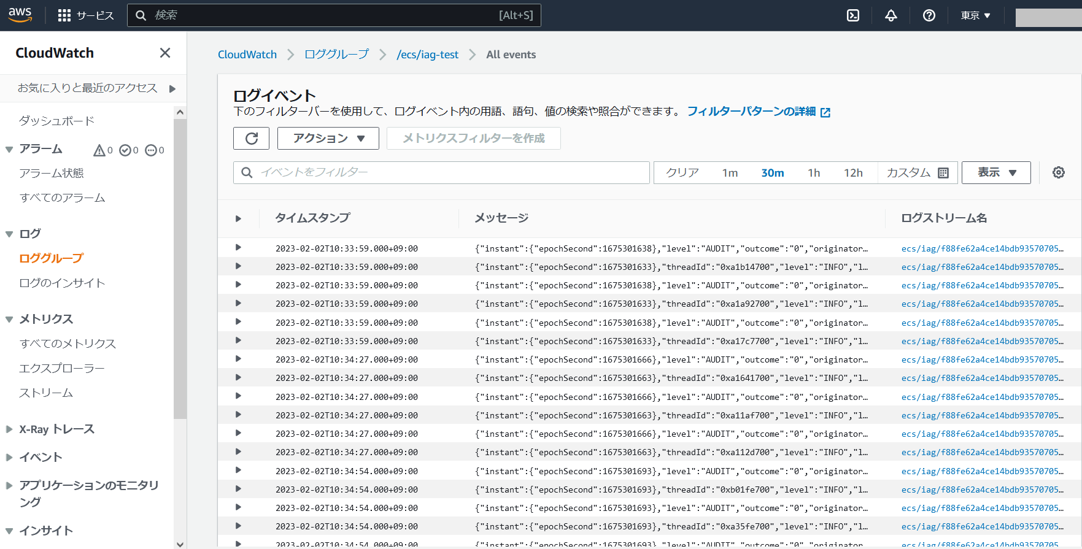Expand the first 10:33:59 AUDIT log row
The width and height of the screenshot is (1082, 549).
click(x=238, y=248)
